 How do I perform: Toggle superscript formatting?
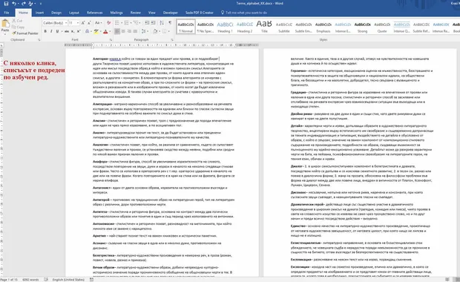[79, 31]
